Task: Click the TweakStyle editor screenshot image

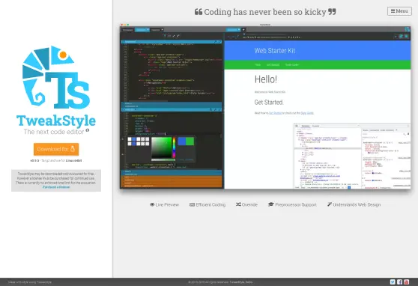Action: click(265, 106)
